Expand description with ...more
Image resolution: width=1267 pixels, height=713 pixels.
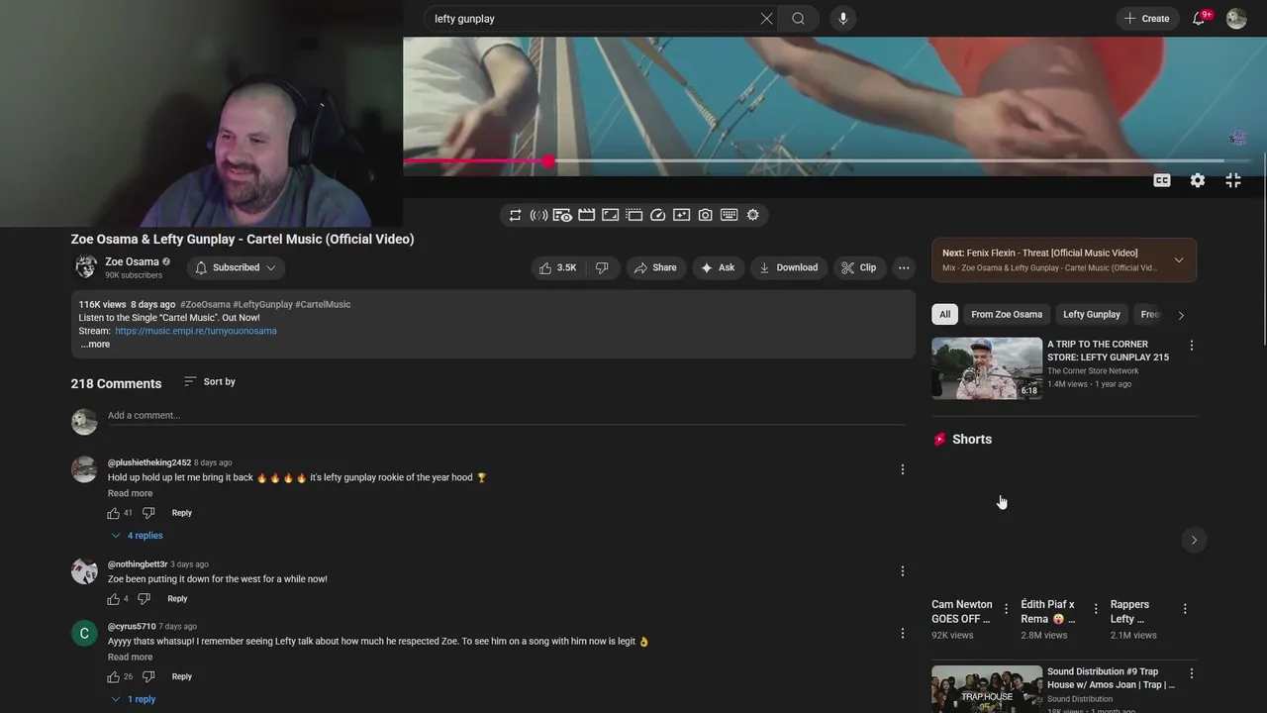(x=95, y=345)
